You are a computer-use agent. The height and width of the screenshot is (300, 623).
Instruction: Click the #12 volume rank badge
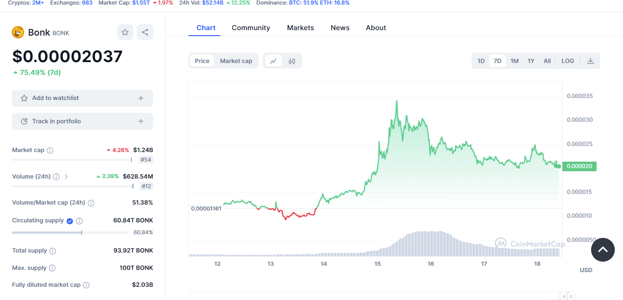[x=146, y=186]
